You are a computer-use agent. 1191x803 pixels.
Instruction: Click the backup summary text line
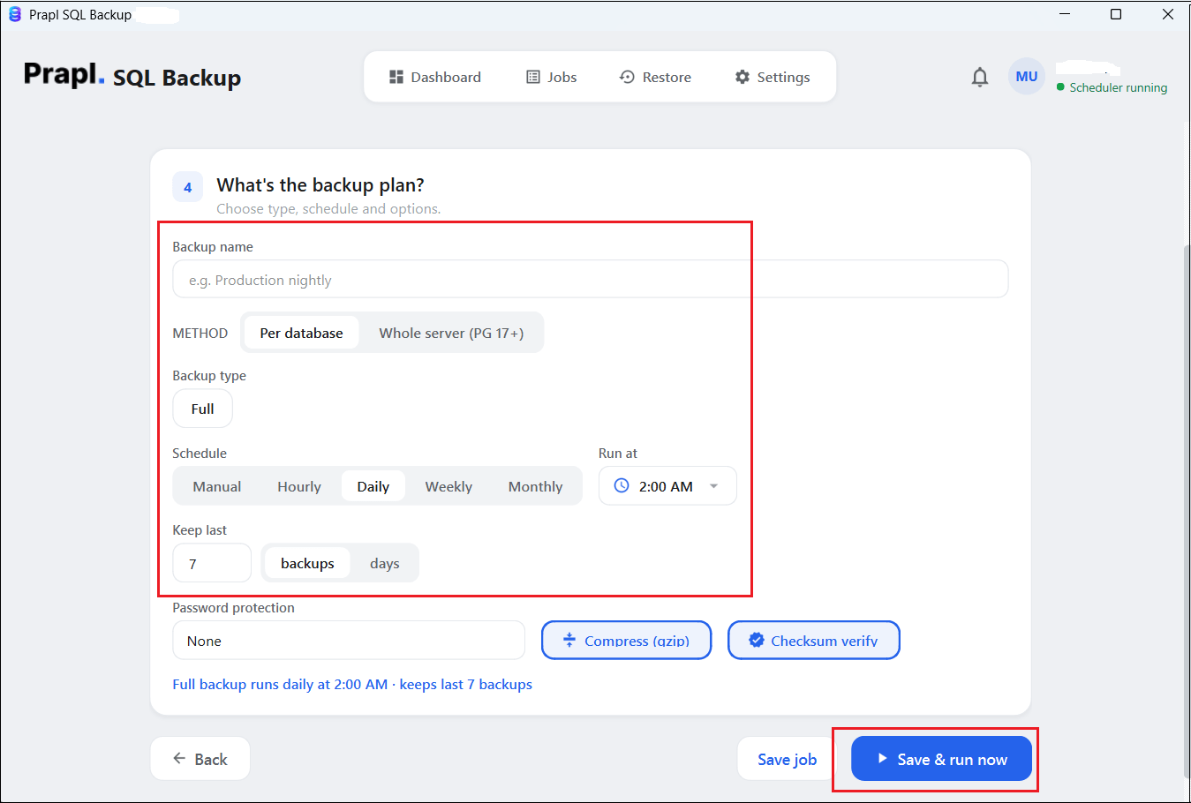tap(352, 685)
